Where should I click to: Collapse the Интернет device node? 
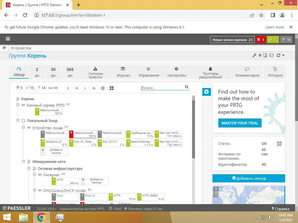(x=34, y=175)
